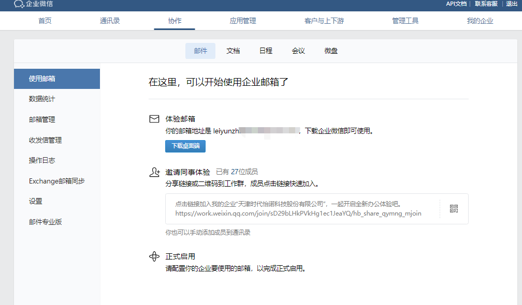
Task: Click the 正式启用 compass icon
Action: [x=154, y=256]
